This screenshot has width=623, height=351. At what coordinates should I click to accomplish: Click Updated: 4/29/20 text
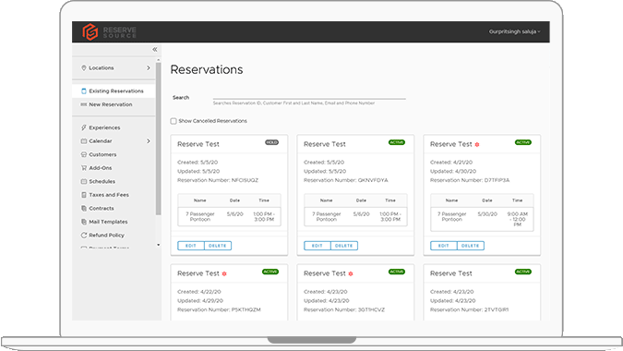click(200, 301)
